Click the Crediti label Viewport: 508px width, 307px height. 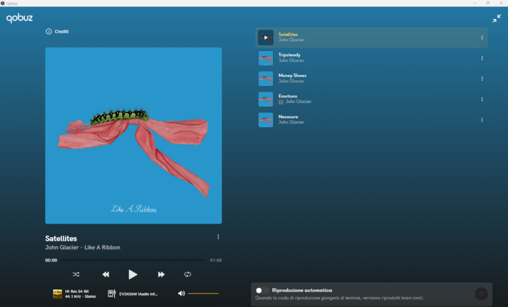[62, 31]
